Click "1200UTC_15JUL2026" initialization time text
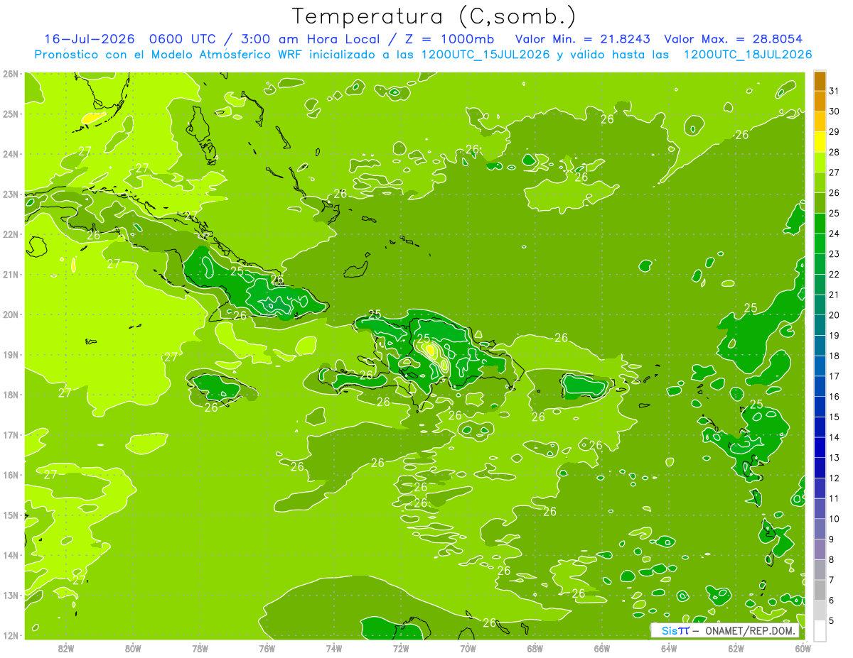Image resolution: width=853 pixels, height=658 pixels. 485,55
